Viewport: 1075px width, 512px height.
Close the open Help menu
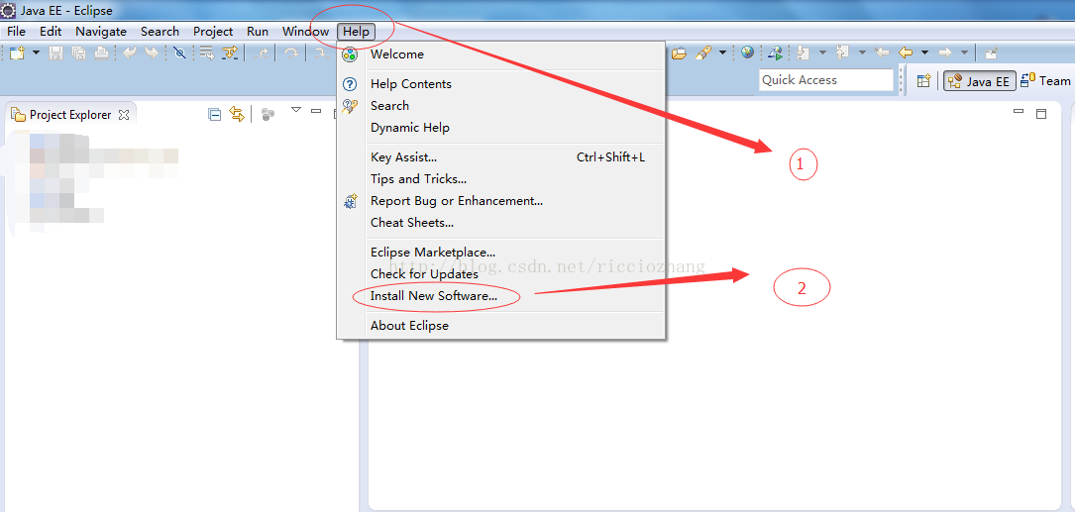(x=357, y=31)
